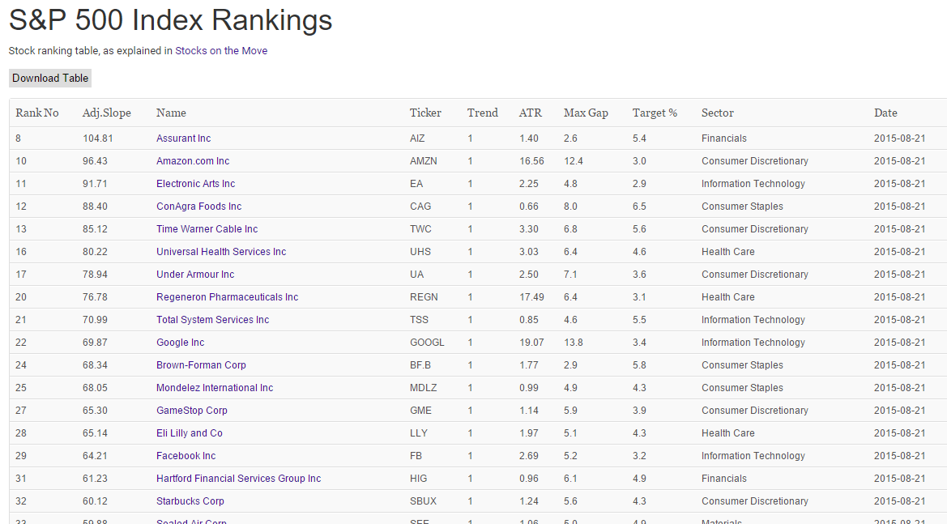Image resolution: width=947 pixels, height=524 pixels.
Task: Follow the Mondelez International Inc link
Action: (215, 388)
